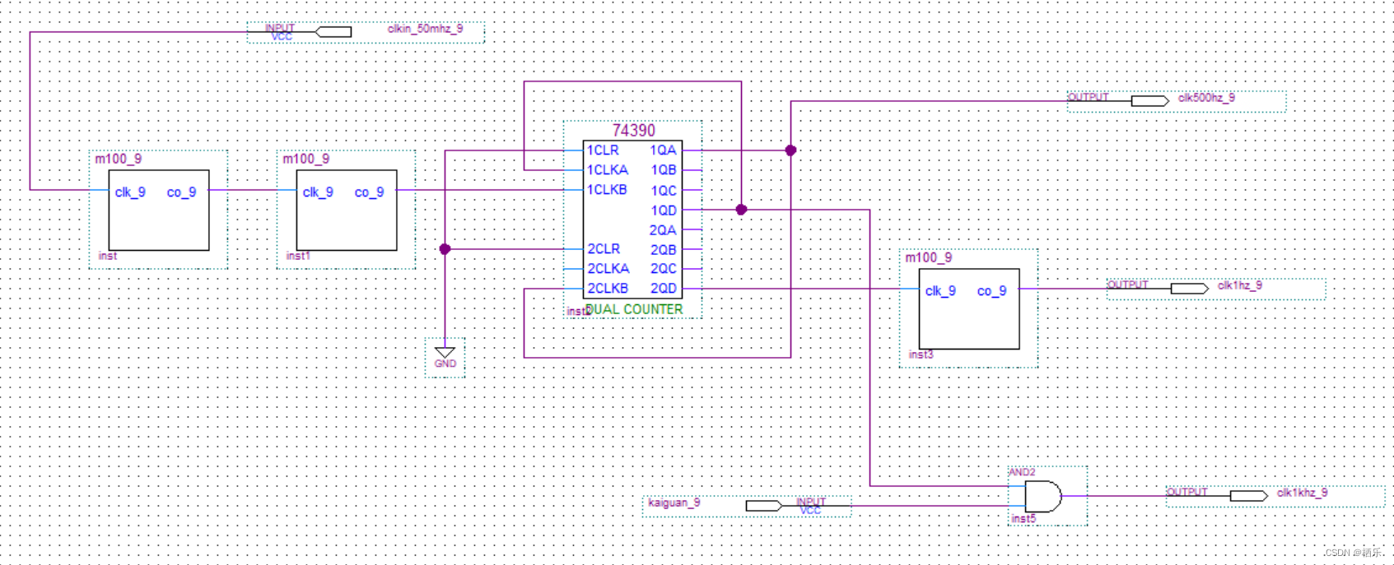Select the clk1khz_9 output pin symbol
Image resolution: width=1394 pixels, height=565 pixels.
(x=1249, y=496)
